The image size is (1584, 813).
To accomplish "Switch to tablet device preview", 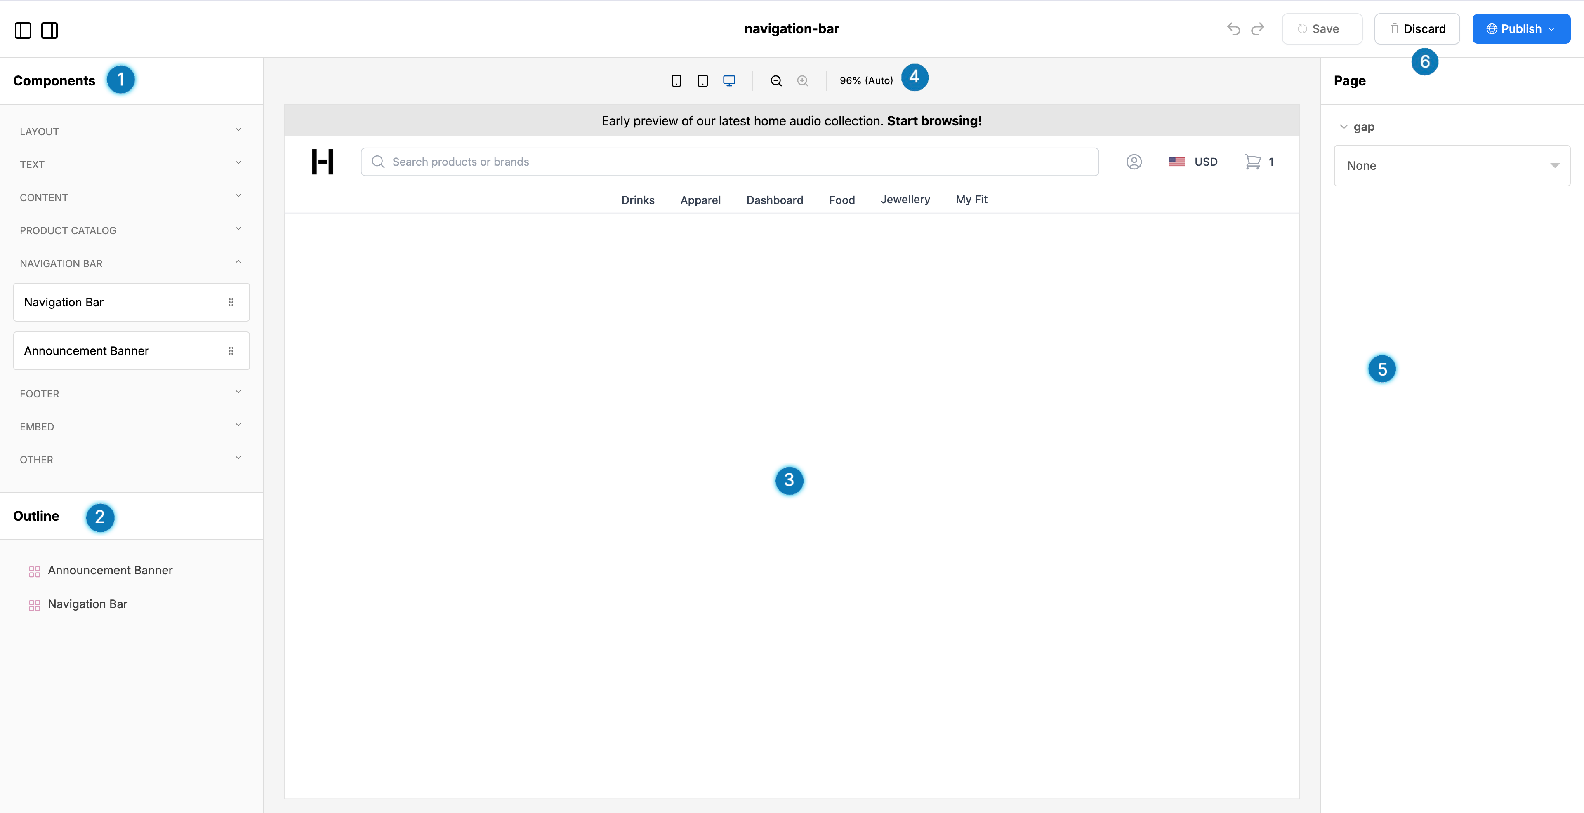I will tap(702, 80).
